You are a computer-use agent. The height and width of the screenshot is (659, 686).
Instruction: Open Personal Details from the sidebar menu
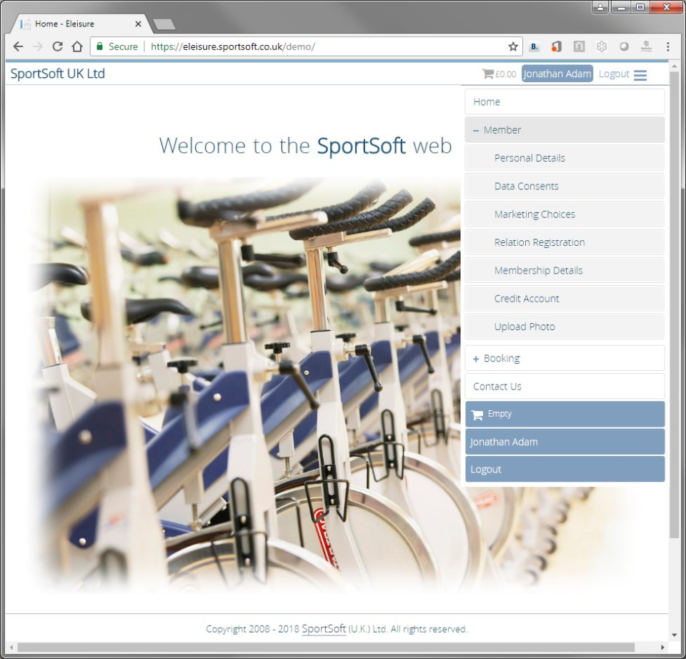[530, 158]
